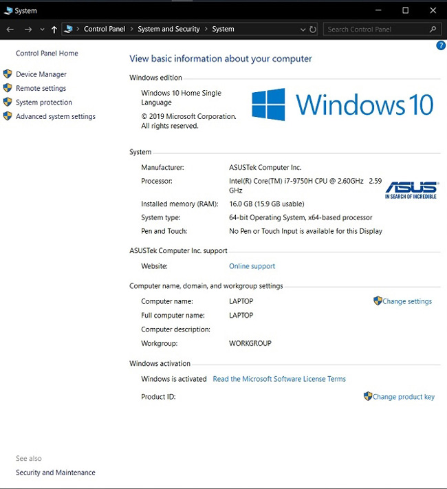Click the 'LAPTOP' value beside Full computer name
Image resolution: width=447 pixels, height=489 pixels.
[241, 315]
